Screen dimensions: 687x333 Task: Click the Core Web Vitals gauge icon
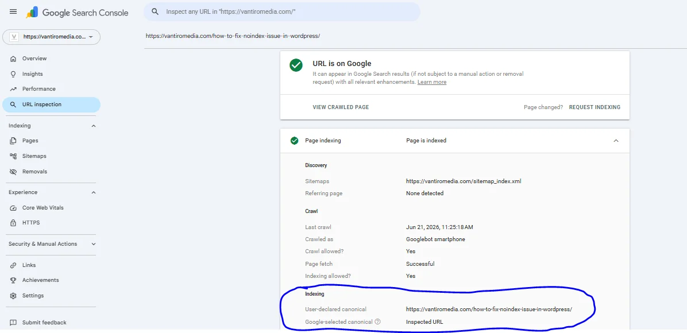tap(13, 208)
